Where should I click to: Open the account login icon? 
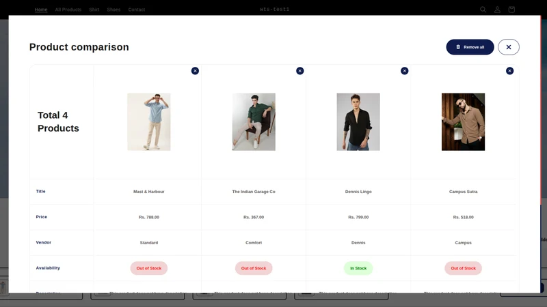[x=497, y=10]
